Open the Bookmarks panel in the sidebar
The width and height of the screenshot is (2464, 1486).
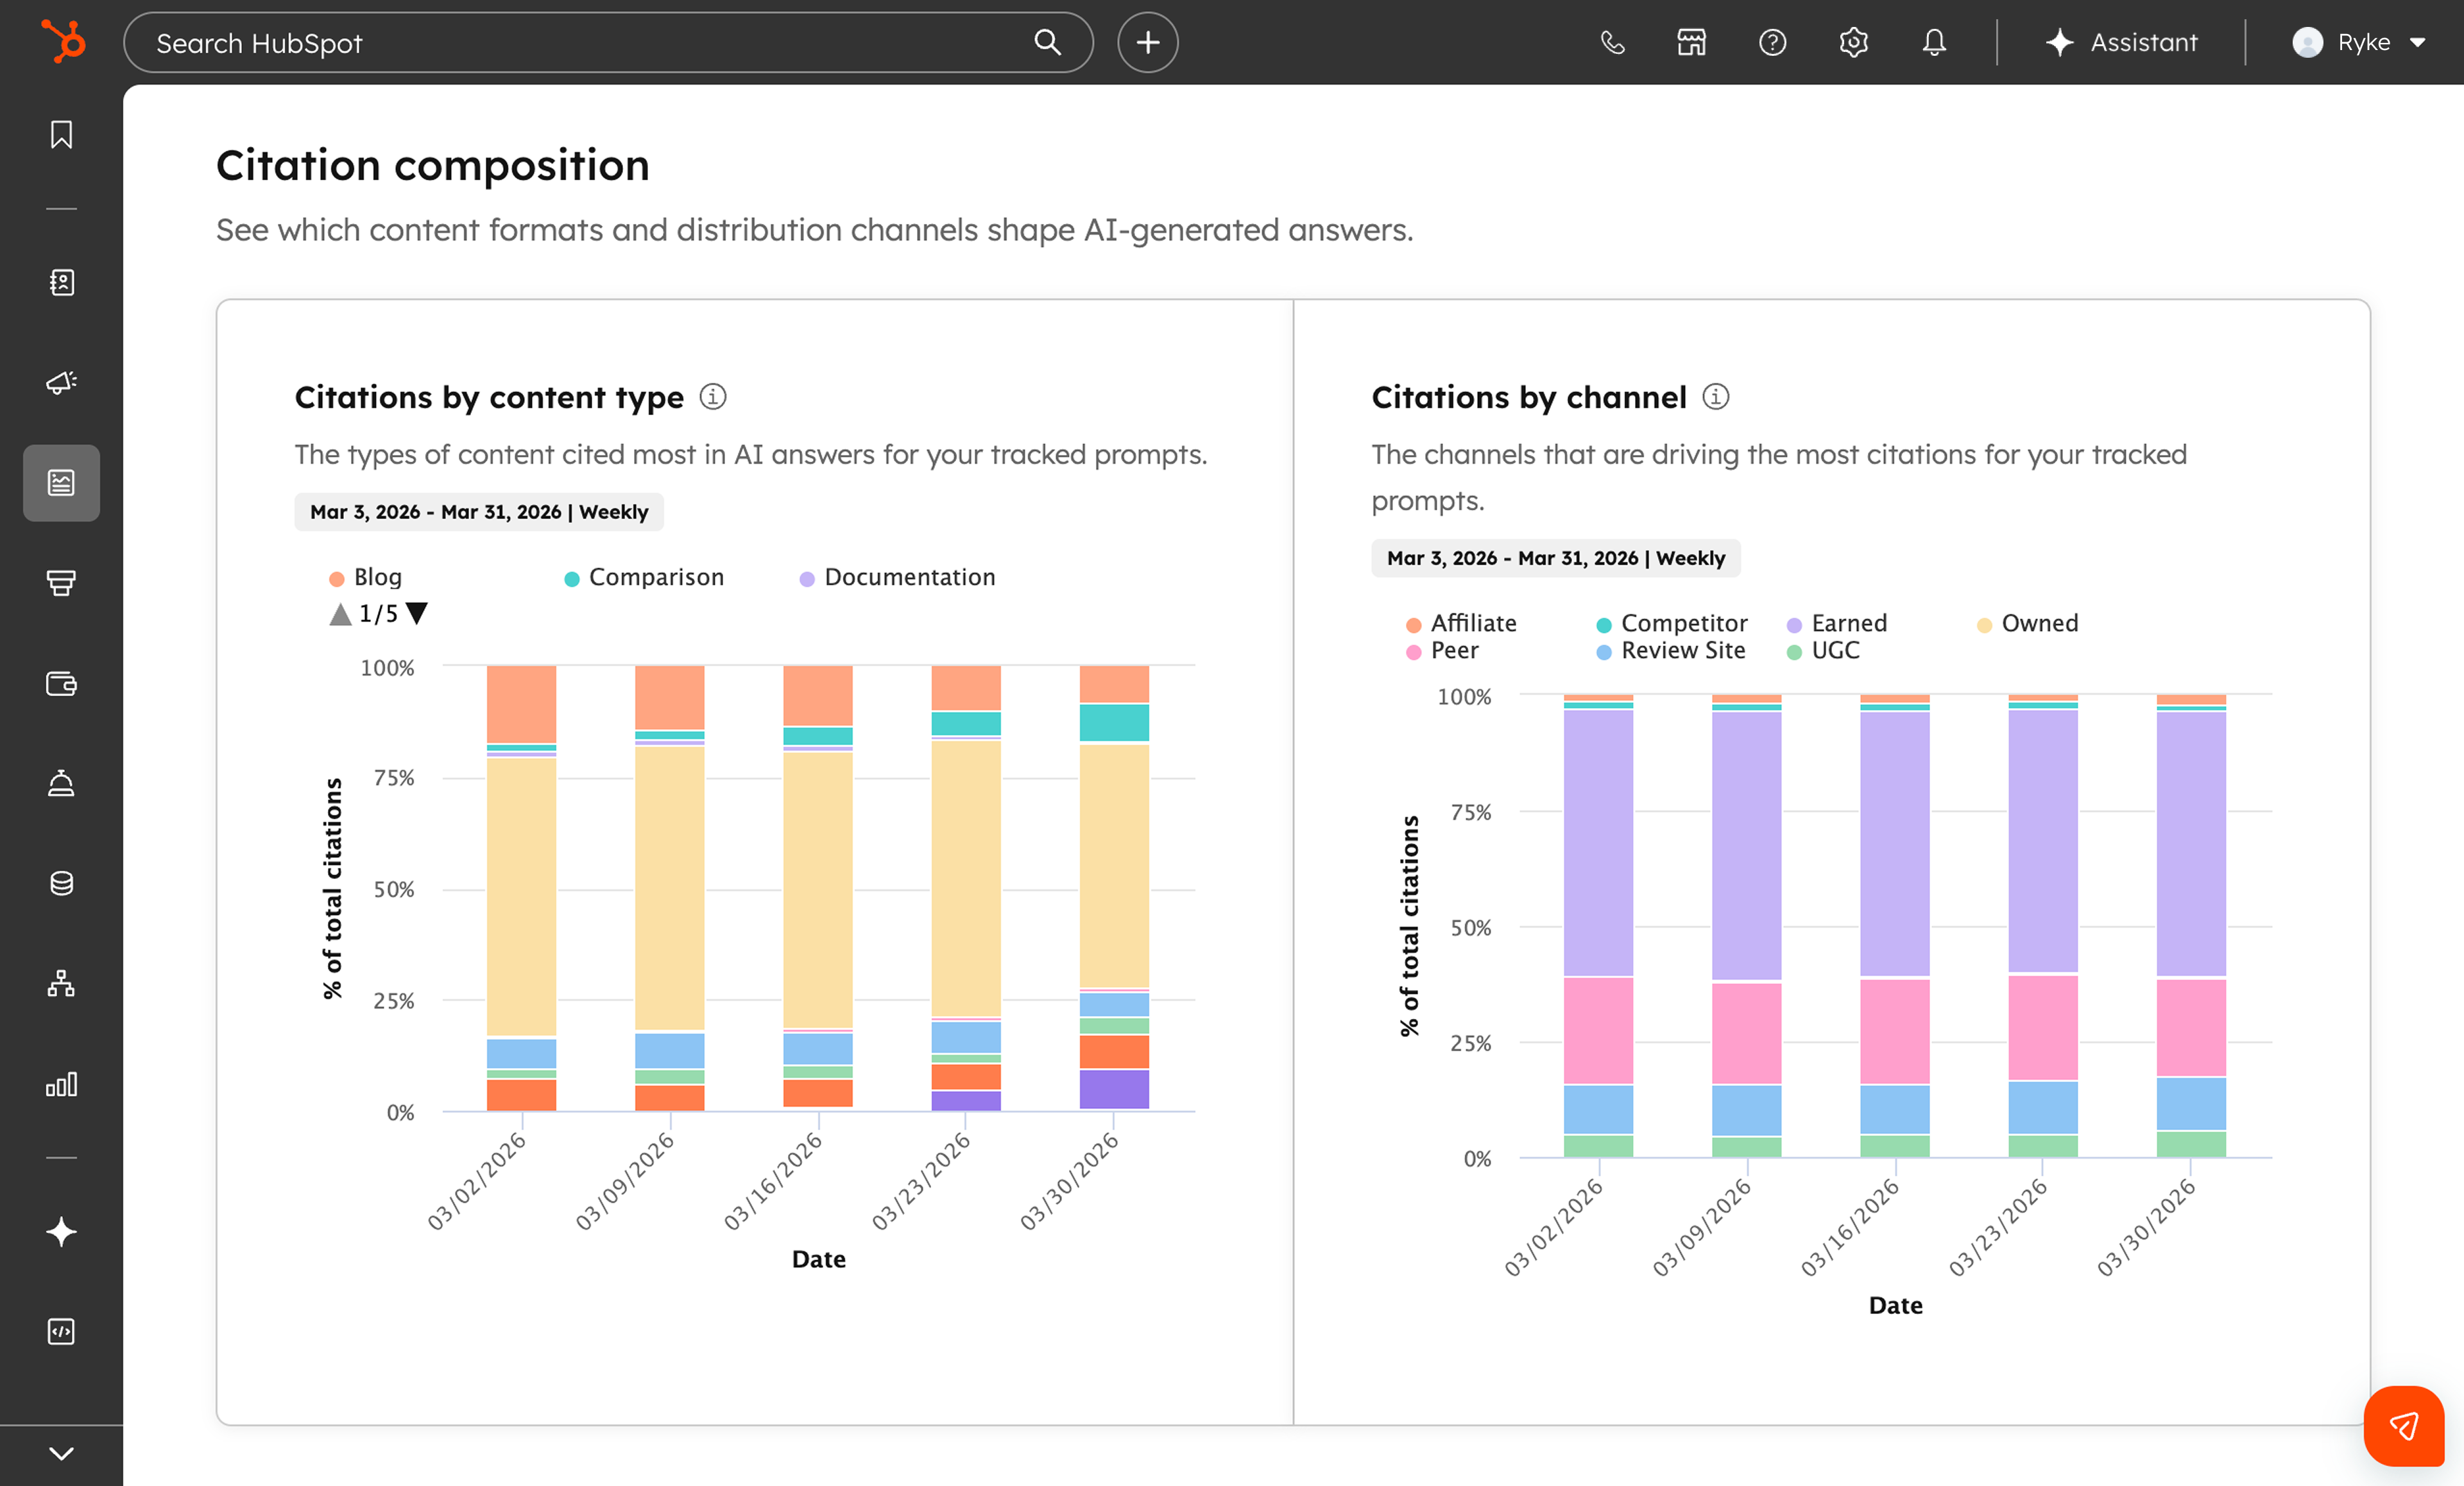60,134
